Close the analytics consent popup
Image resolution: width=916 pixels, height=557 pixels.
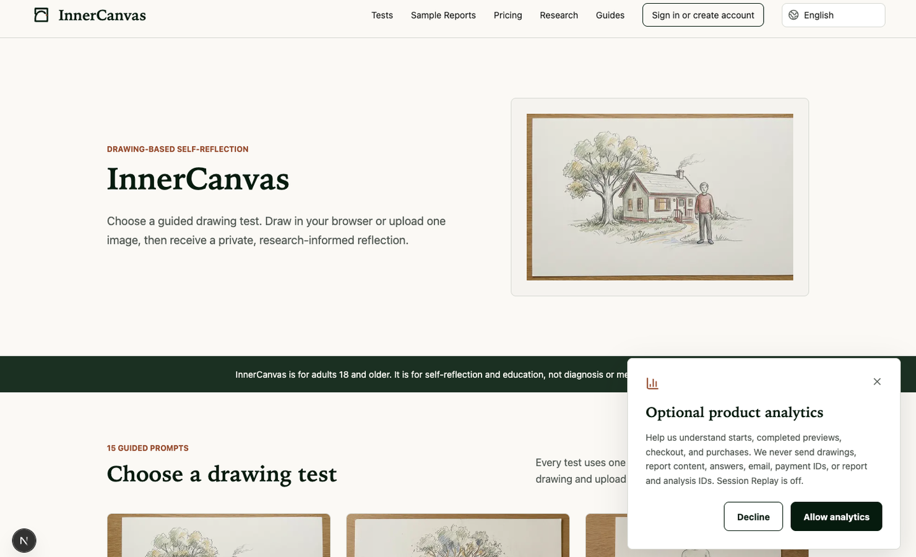pyautogui.click(x=877, y=381)
